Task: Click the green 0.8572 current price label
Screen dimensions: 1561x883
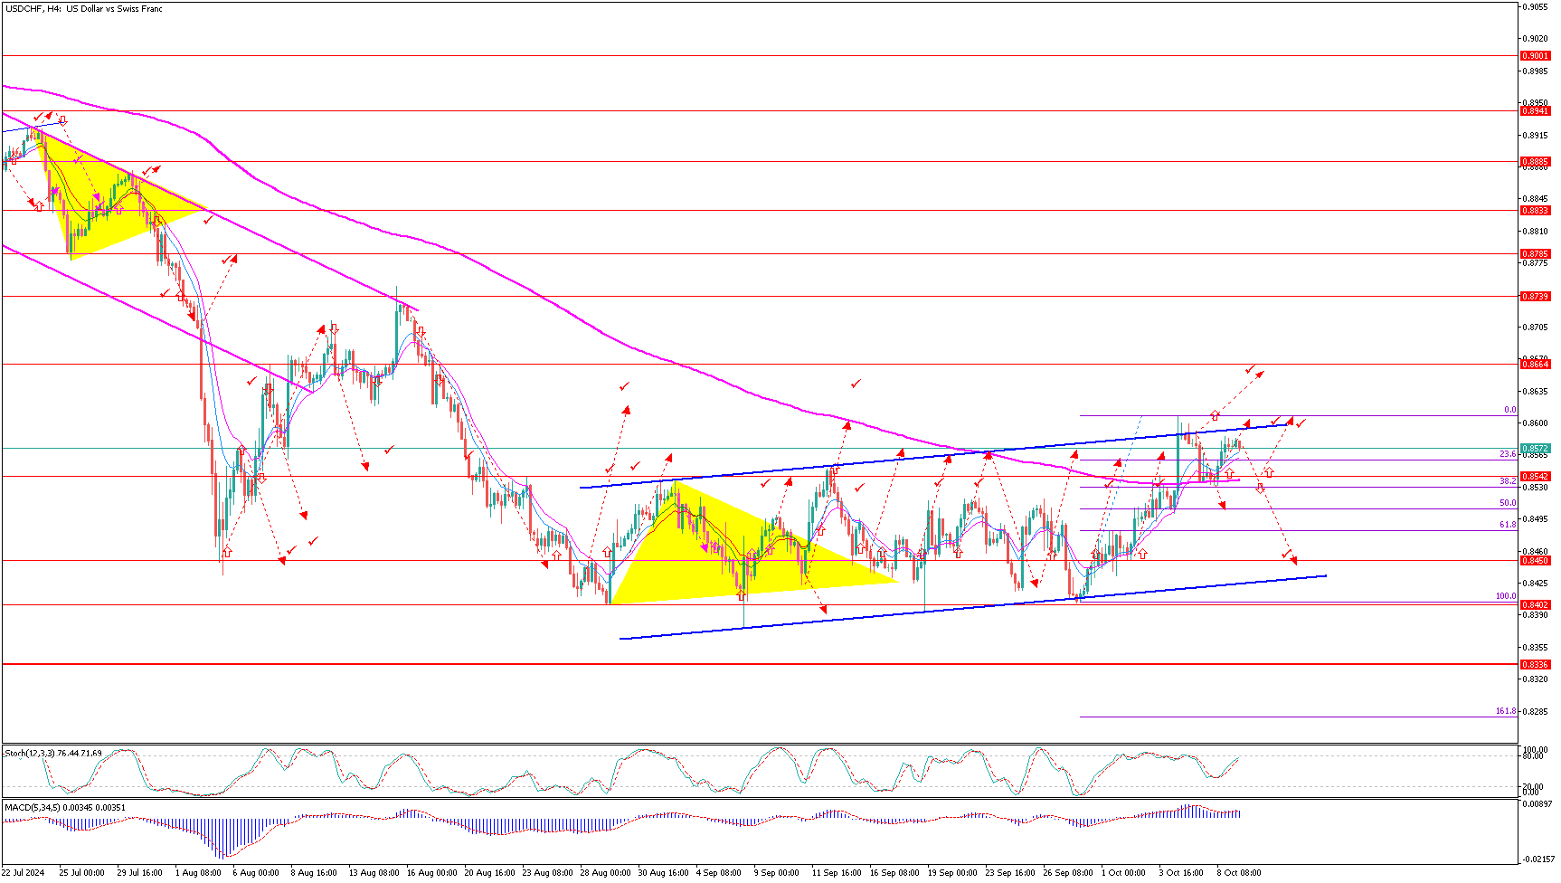Action: [x=1535, y=449]
